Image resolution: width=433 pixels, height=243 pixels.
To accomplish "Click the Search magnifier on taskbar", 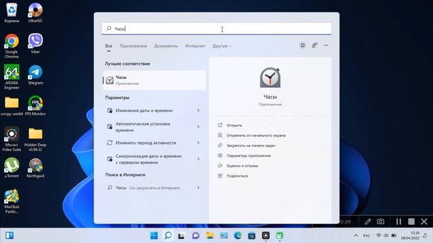I will 168,236.
